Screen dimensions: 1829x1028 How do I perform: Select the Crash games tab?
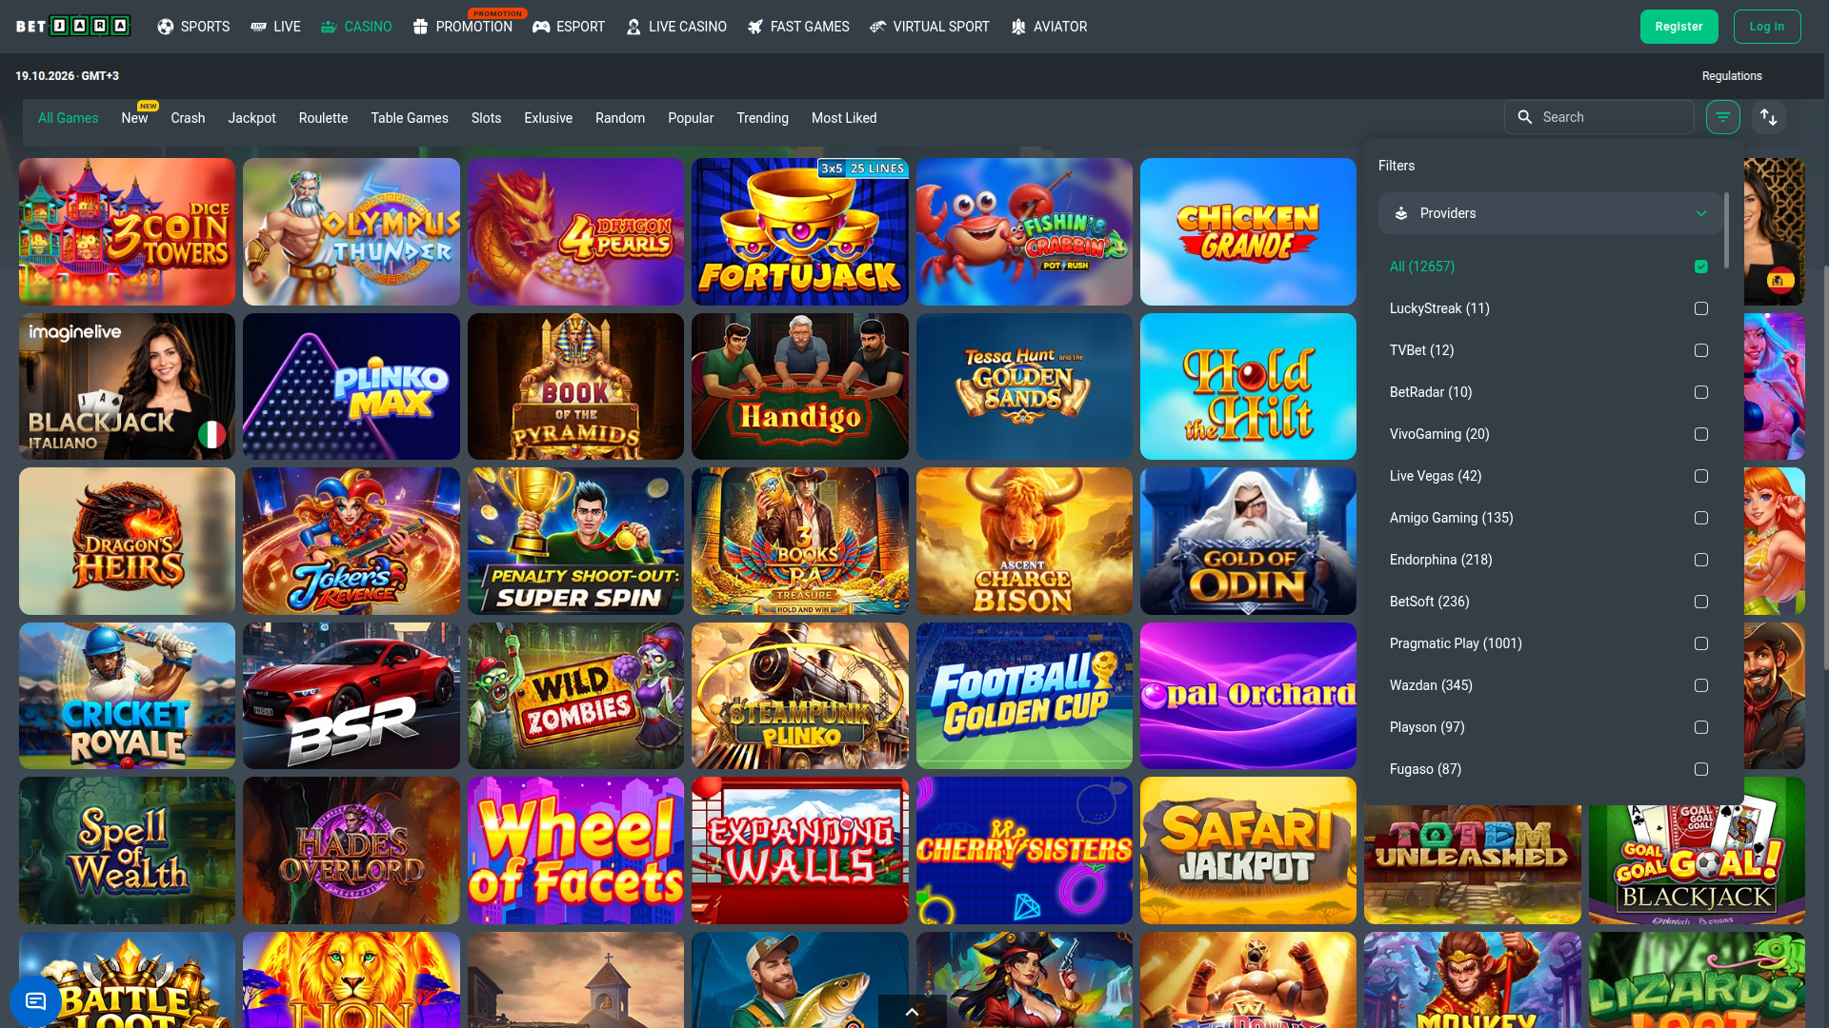point(188,118)
